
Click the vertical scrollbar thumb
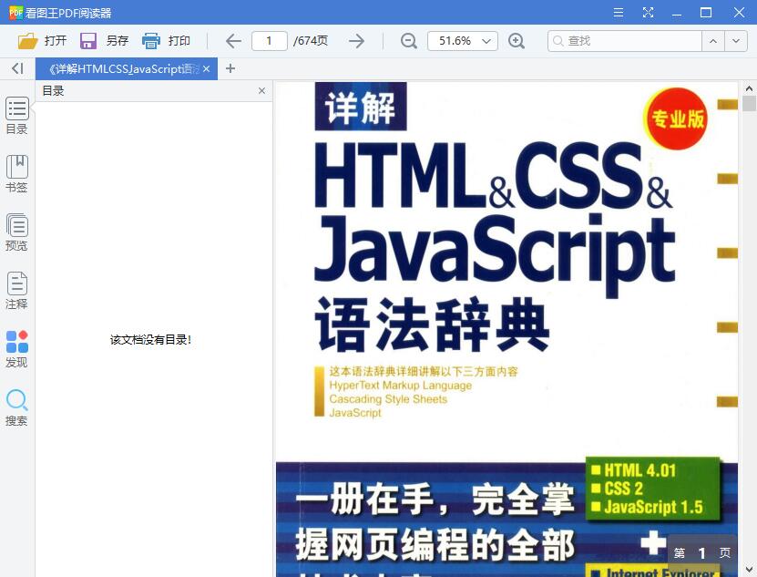tap(749, 103)
